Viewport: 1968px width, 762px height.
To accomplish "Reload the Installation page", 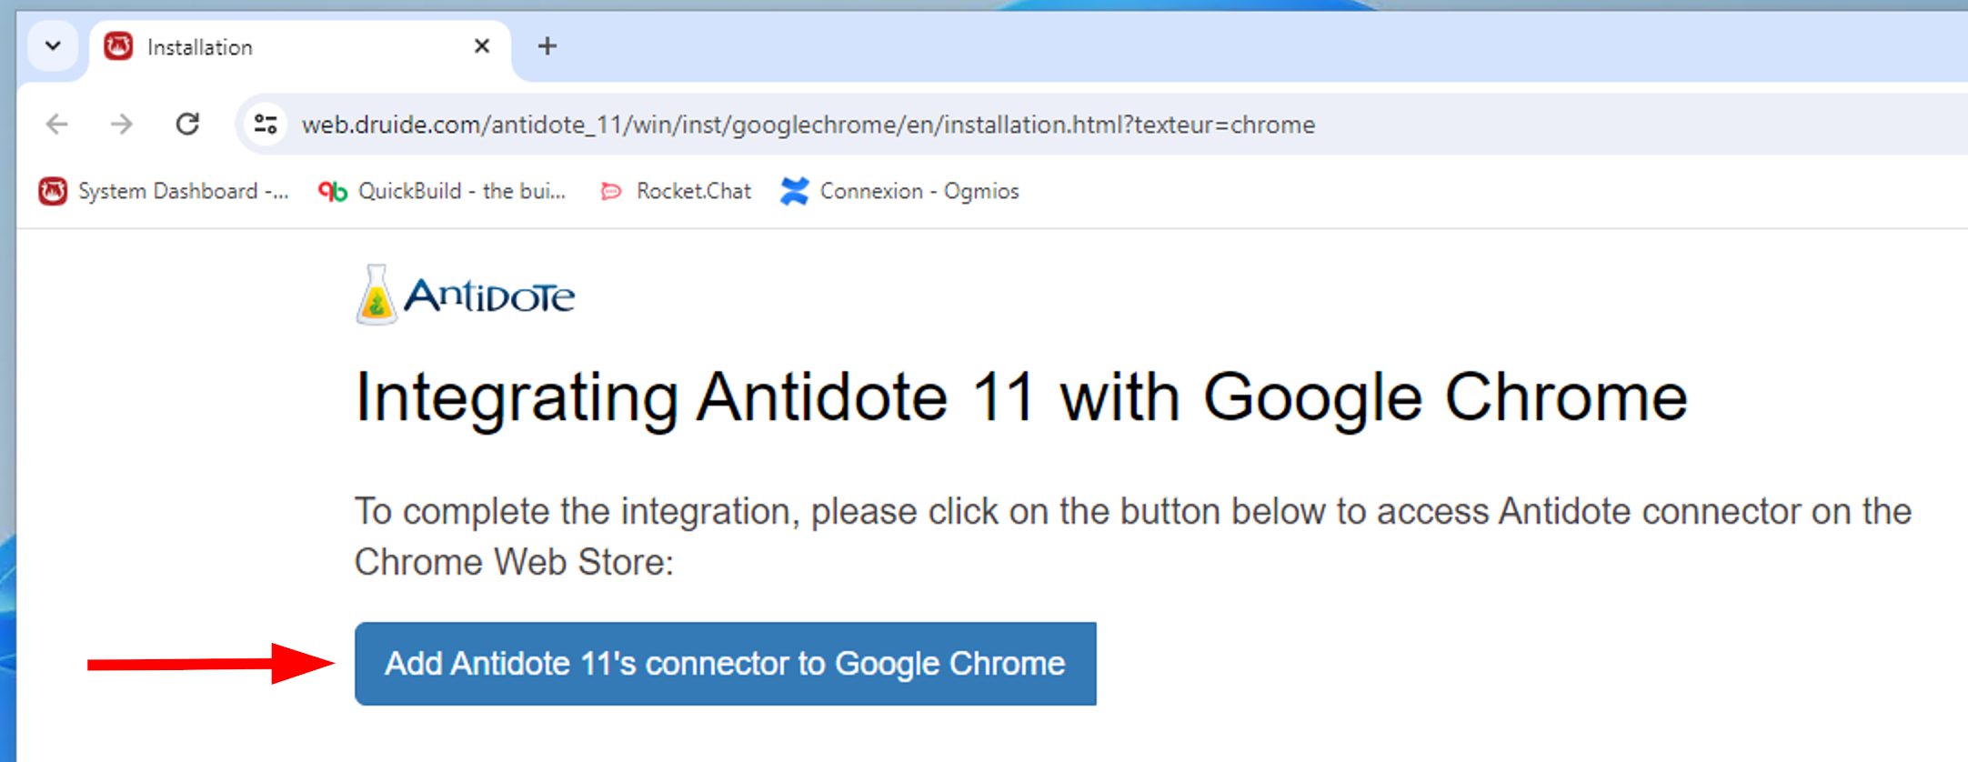I will click(x=187, y=124).
